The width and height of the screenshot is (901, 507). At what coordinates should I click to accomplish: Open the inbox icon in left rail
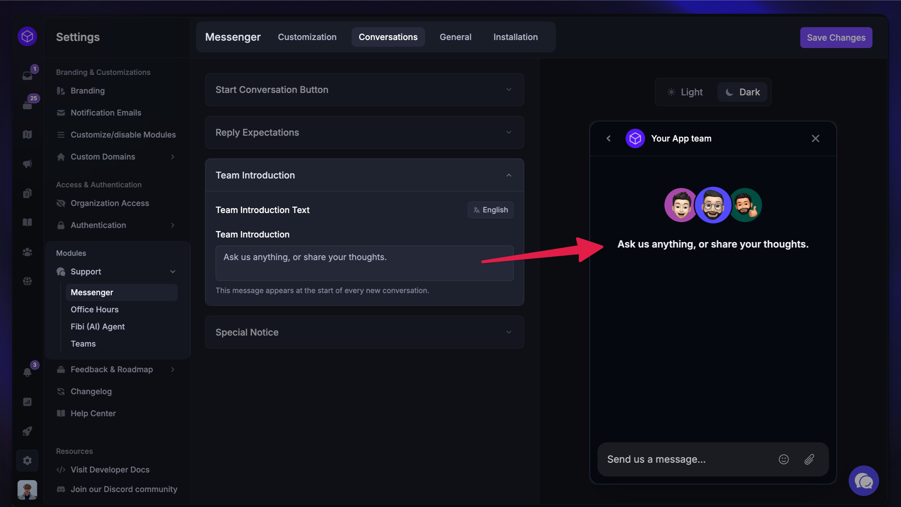27,75
